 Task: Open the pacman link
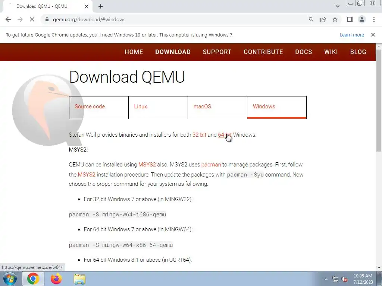pos(211,165)
